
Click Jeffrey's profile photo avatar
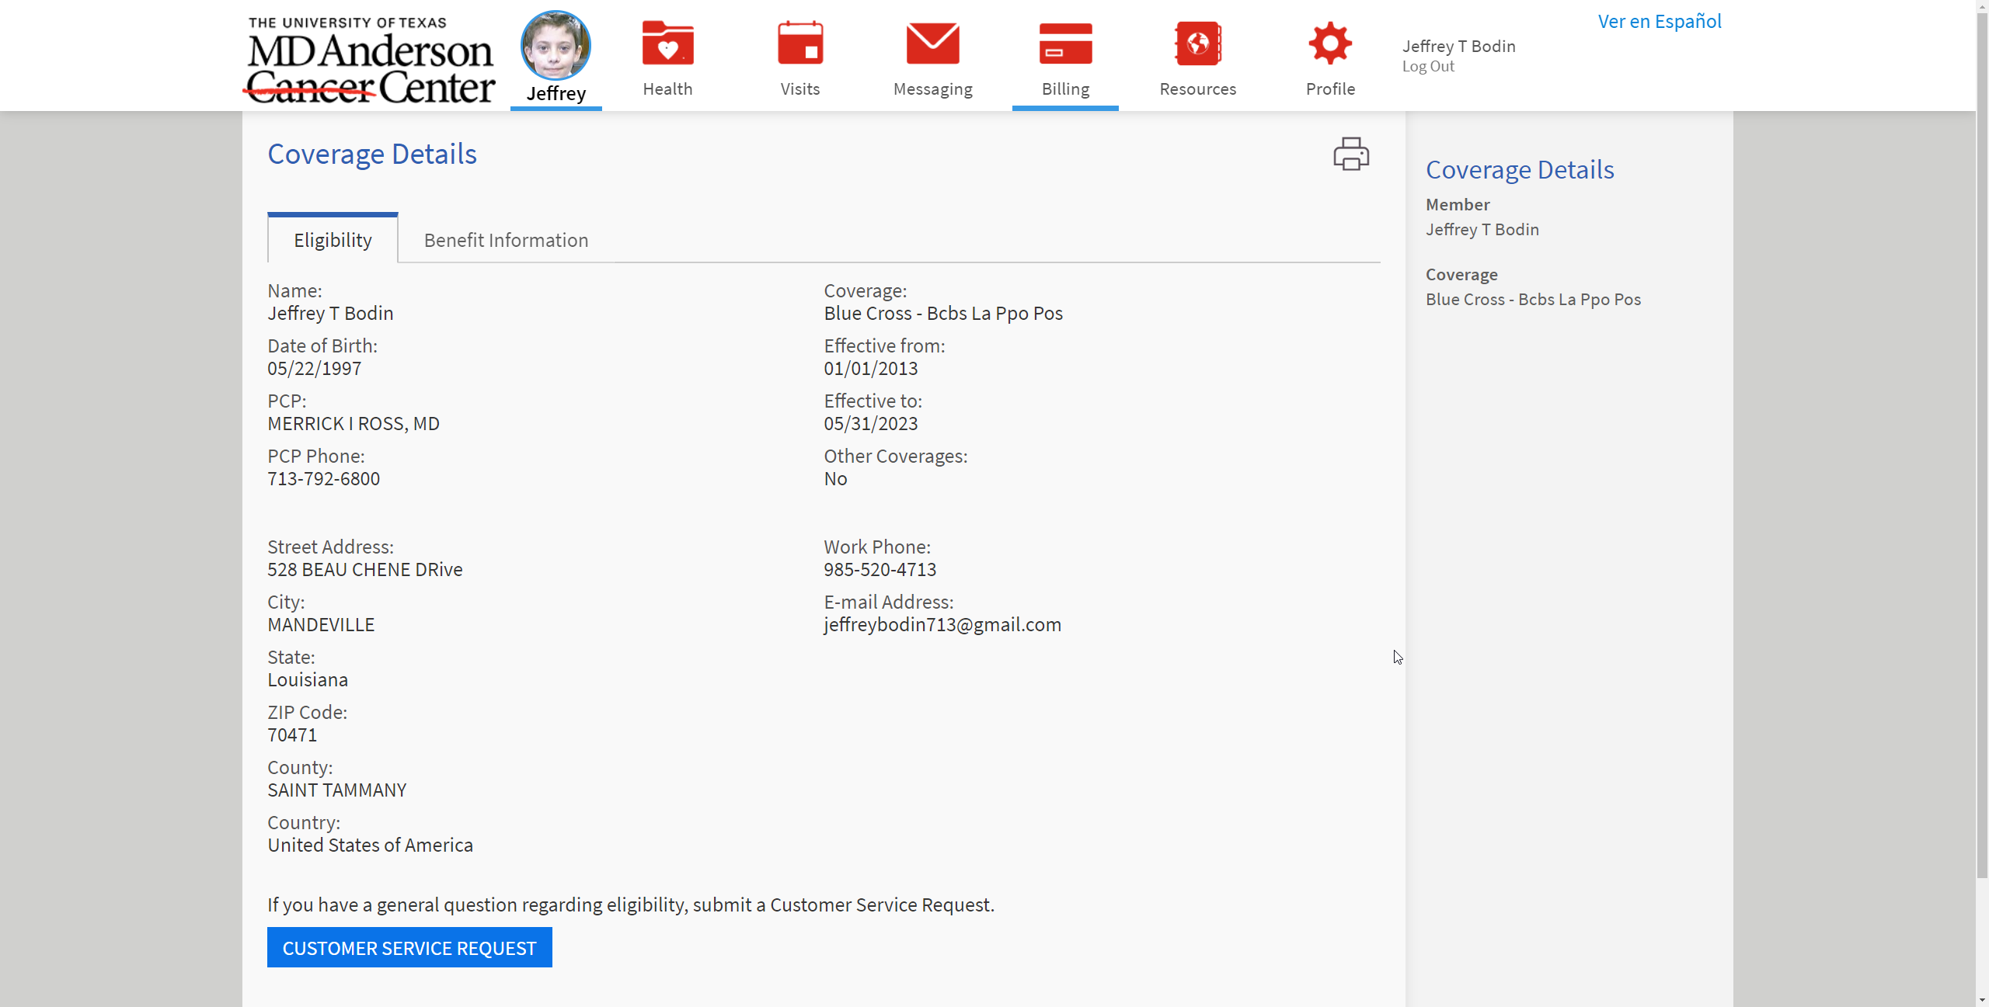coord(556,46)
